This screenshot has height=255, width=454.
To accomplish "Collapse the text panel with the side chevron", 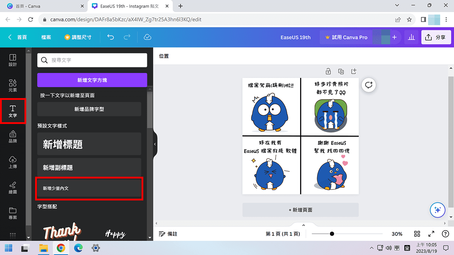I will 155,144.
